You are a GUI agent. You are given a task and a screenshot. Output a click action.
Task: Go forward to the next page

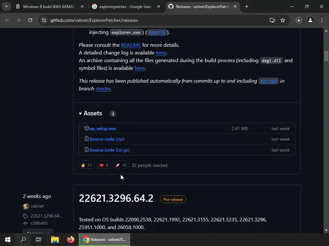click(x=19, y=20)
